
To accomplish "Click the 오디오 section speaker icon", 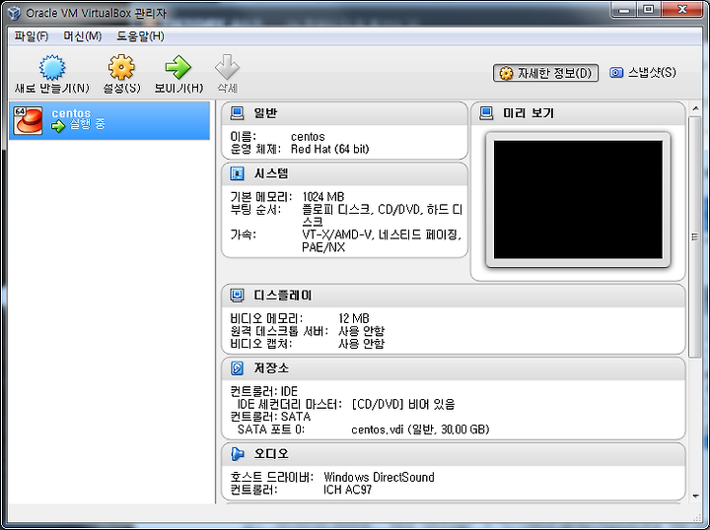I will click(237, 453).
